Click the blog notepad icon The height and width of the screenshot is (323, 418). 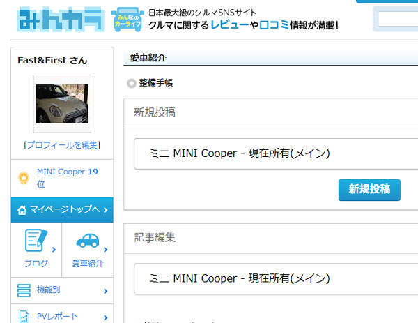(x=36, y=241)
